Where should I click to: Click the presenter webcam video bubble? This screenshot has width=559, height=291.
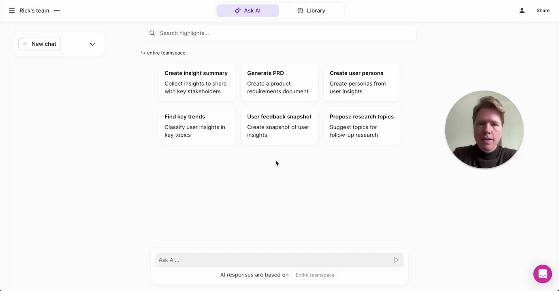(x=484, y=129)
